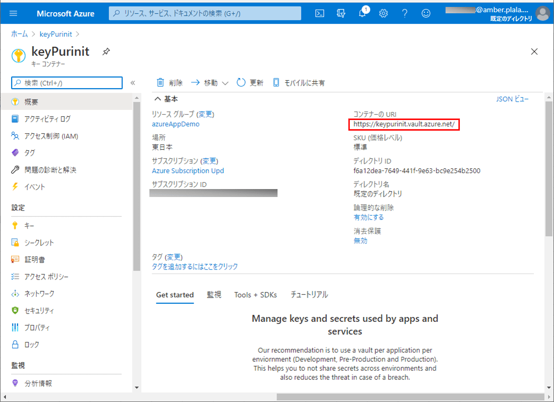Open Azure Subscription Upd link
Viewport: 554px width, 402px height.
pos(188,171)
